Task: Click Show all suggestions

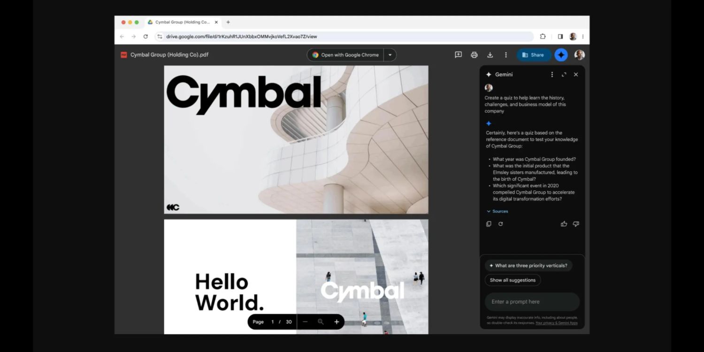Action: pyautogui.click(x=513, y=280)
